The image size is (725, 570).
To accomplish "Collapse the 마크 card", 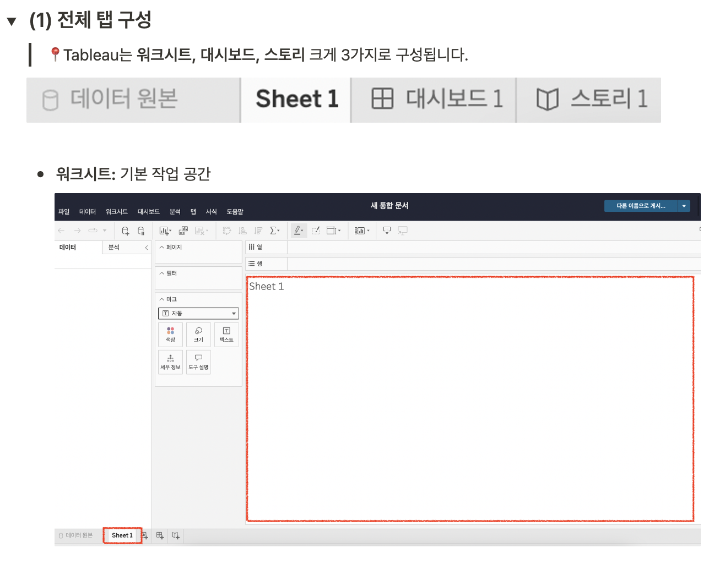I will click(x=162, y=299).
